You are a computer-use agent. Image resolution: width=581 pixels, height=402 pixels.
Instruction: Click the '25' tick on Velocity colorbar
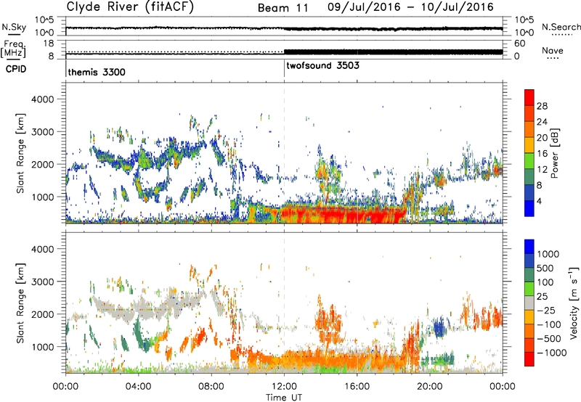tap(542, 296)
